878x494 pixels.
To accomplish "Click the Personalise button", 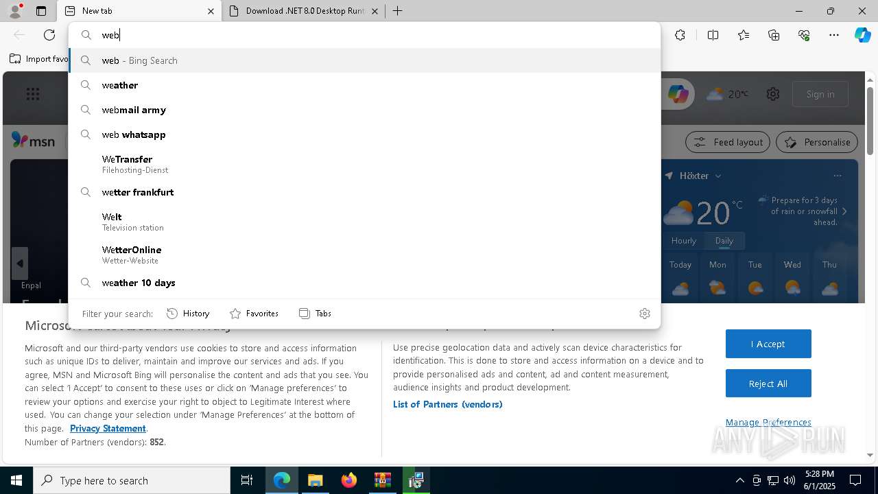I will tap(817, 142).
